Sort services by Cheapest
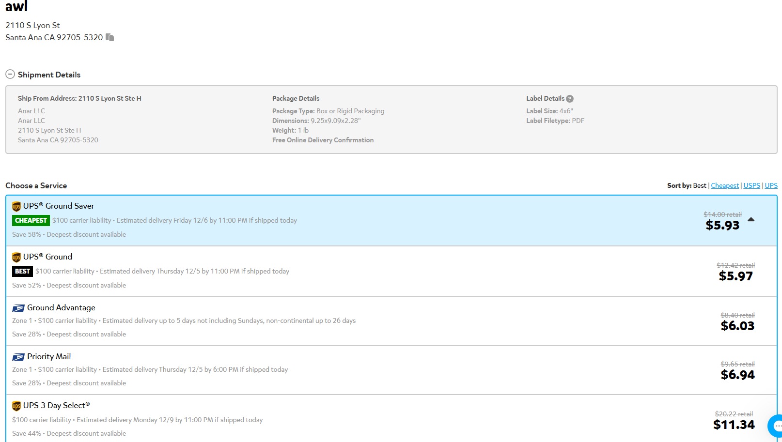782x442 pixels. [725, 185]
